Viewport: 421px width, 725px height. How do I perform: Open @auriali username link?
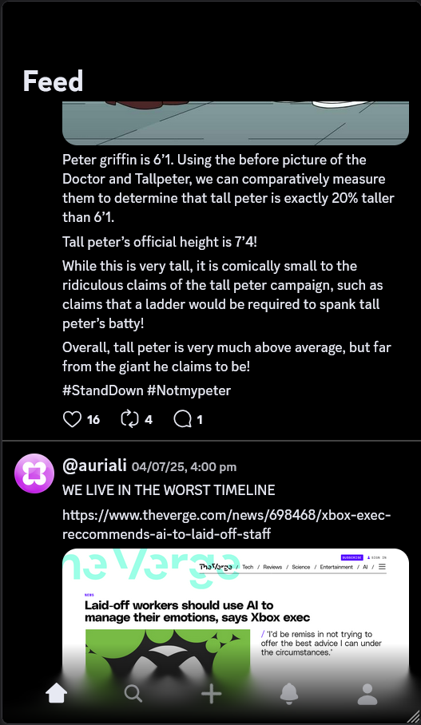point(94,466)
